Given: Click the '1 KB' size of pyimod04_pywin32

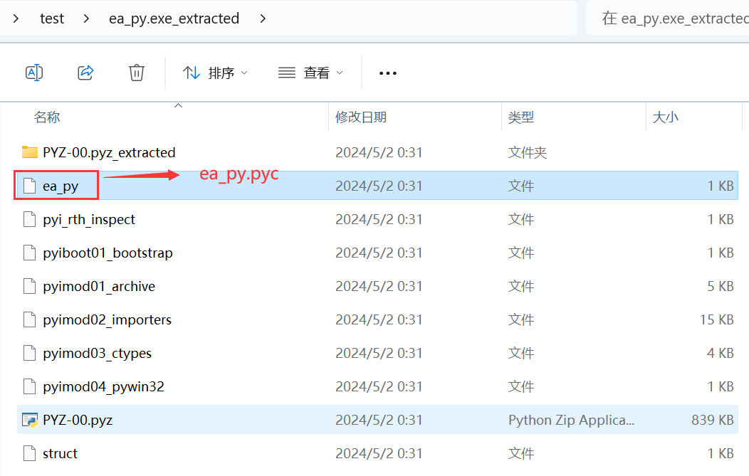Looking at the screenshot, I should click(721, 386).
